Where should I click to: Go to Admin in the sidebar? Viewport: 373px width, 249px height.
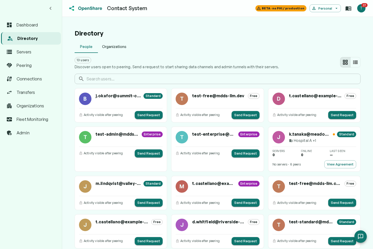(31, 133)
